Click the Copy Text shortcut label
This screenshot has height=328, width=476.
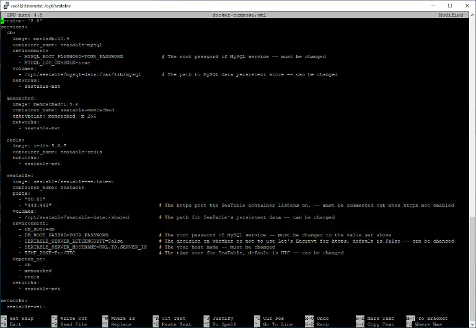tap(381, 324)
